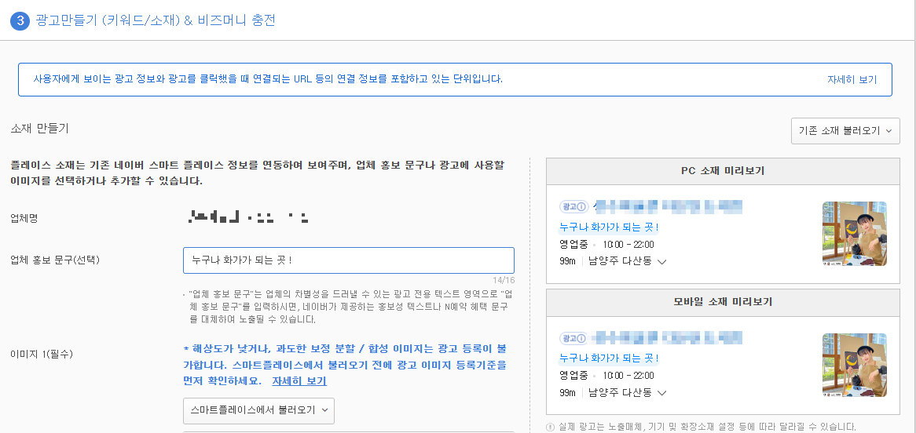Click 누구나 화가가 되는 곳 text in mobile preview

click(610, 358)
